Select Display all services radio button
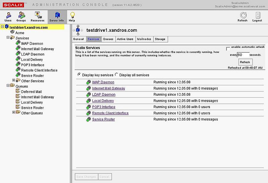This screenshot has height=183, width=268. pyautogui.click(x=117, y=75)
